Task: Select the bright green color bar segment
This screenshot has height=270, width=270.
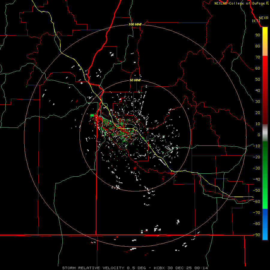Action: click(x=265, y=203)
